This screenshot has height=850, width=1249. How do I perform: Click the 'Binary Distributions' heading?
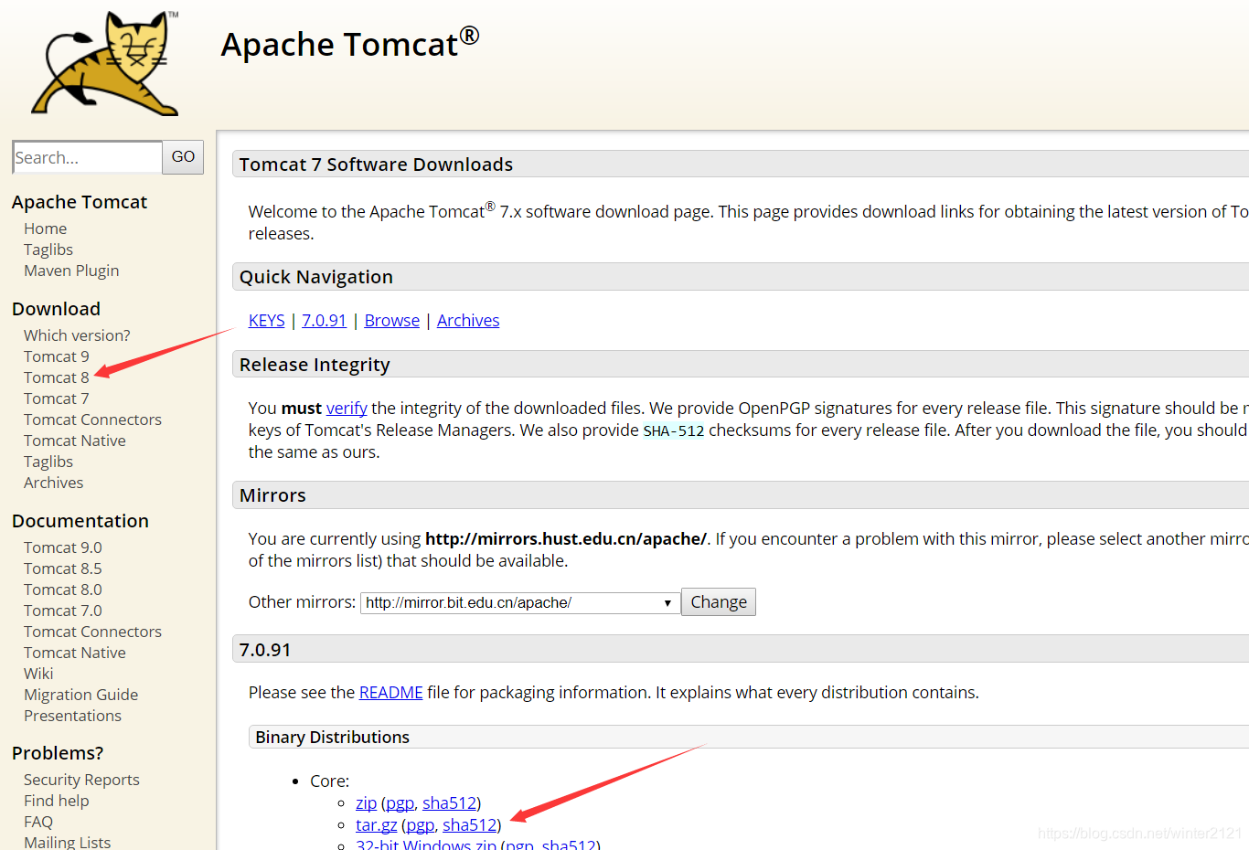click(x=333, y=738)
